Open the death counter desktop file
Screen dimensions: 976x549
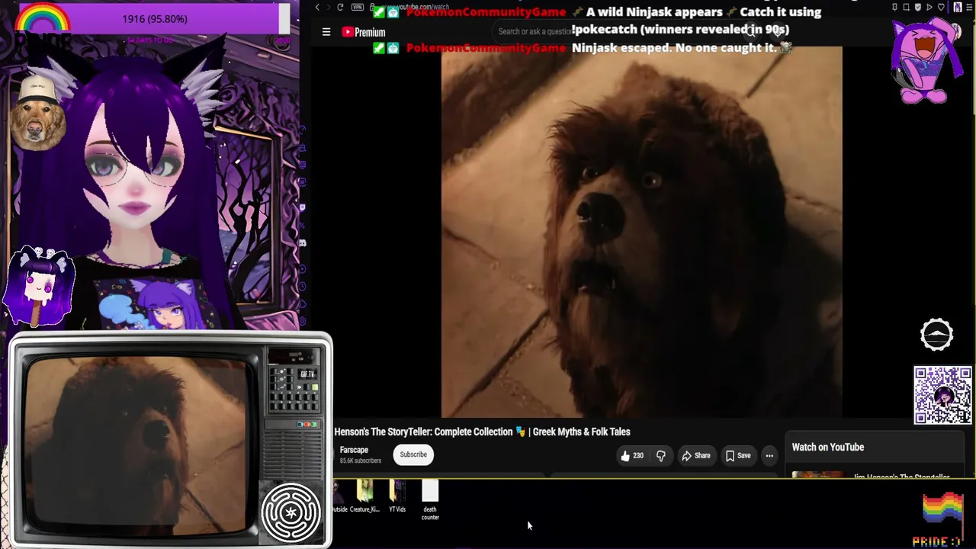(430, 500)
